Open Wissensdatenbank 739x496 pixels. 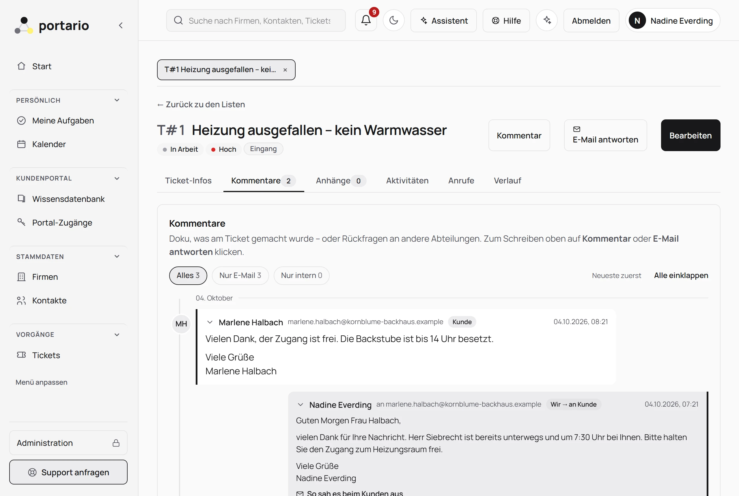coord(68,199)
